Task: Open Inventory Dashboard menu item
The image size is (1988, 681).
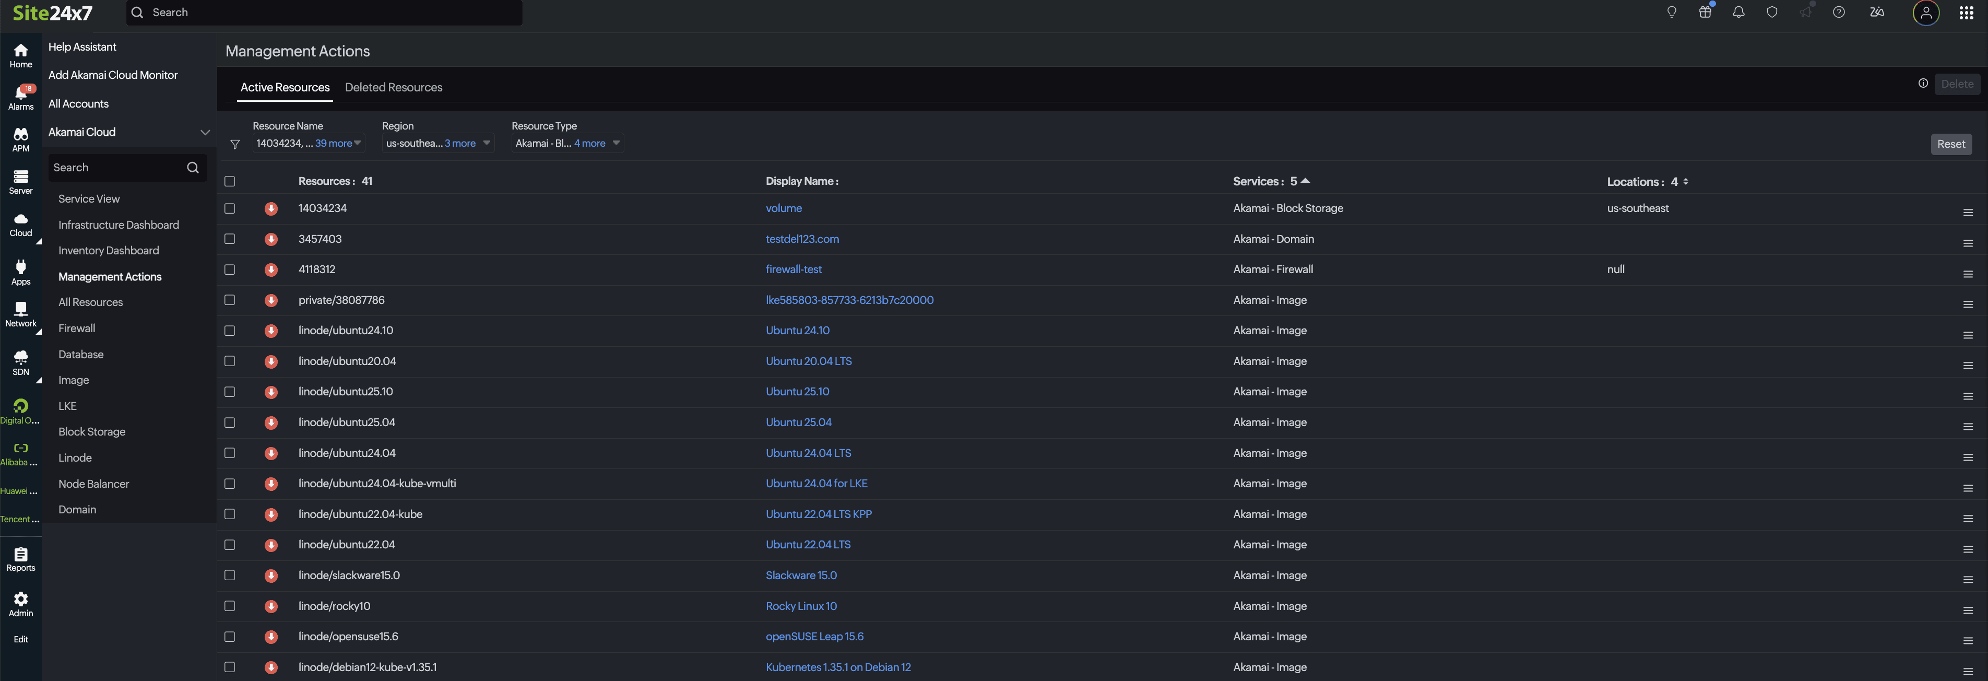Action: click(x=109, y=250)
